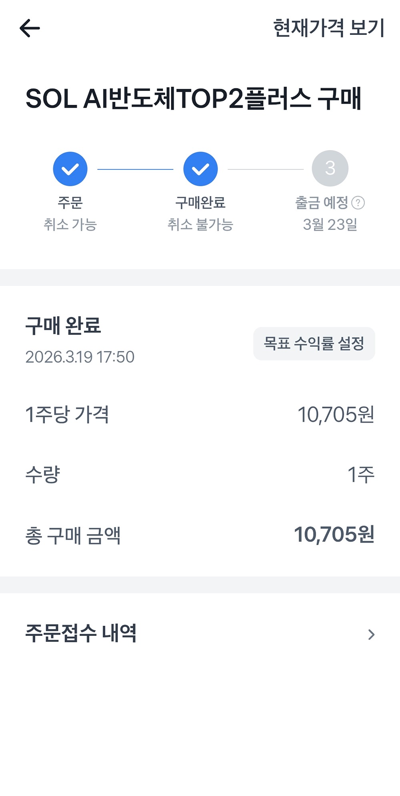The width and height of the screenshot is (400, 796).
Task: Tap the 구매 완료 section heading
Action: 63,326
